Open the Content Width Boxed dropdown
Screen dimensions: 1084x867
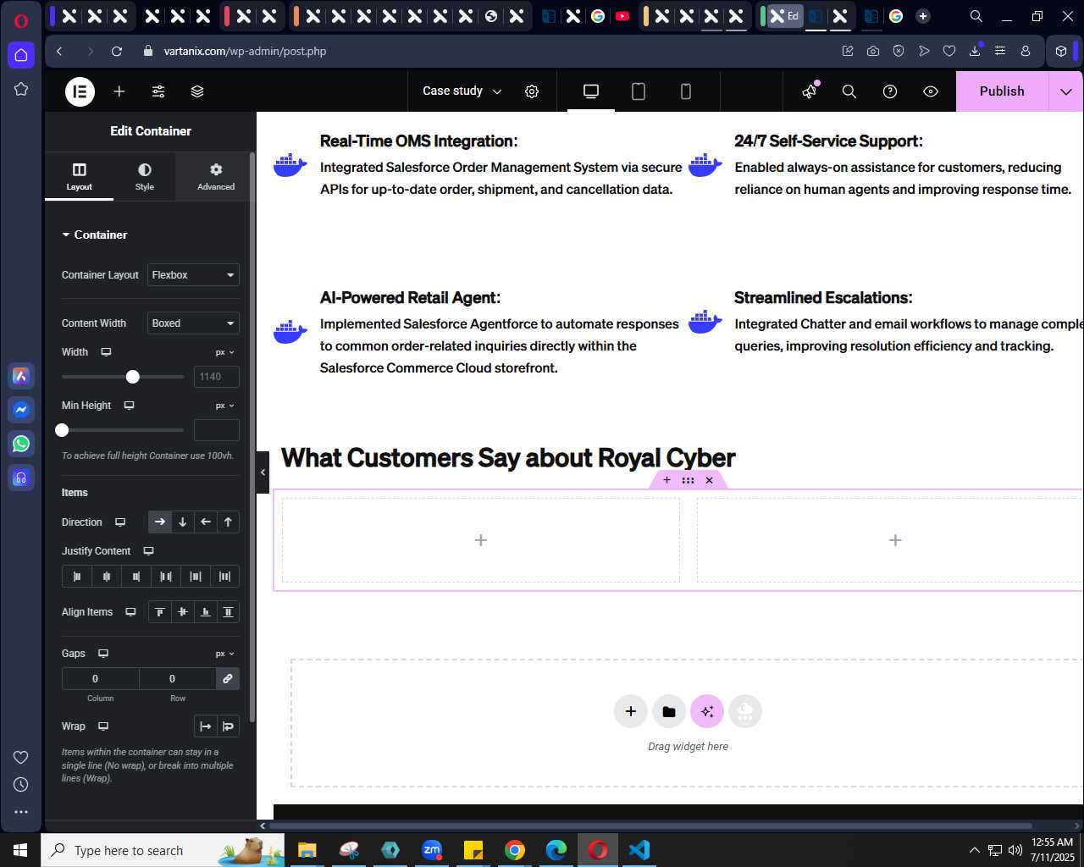tap(193, 323)
